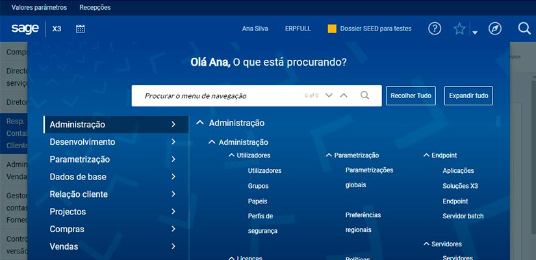Click the magnifier inside navigation search box
This screenshot has height=260, width=536.
[364, 96]
